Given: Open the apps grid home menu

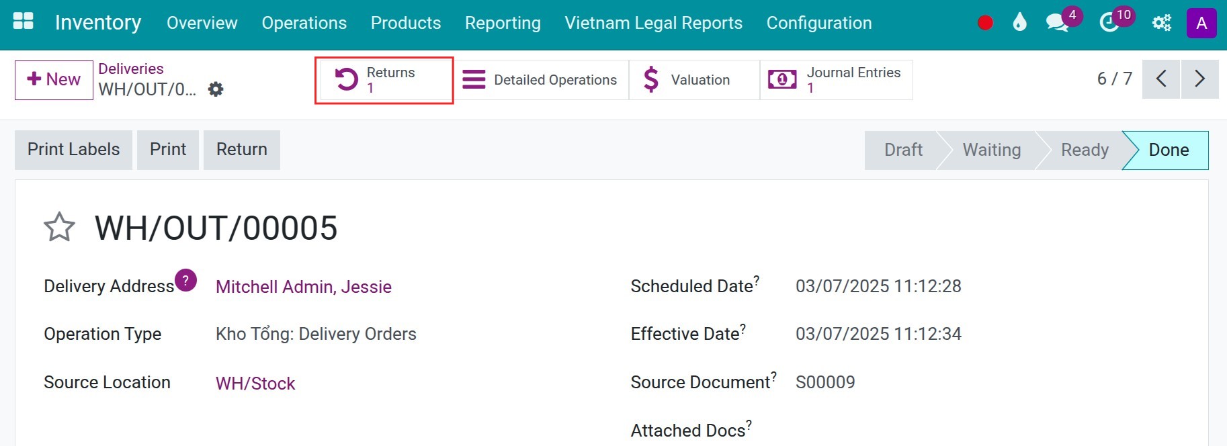Looking at the screenshot, I should 23,21.
